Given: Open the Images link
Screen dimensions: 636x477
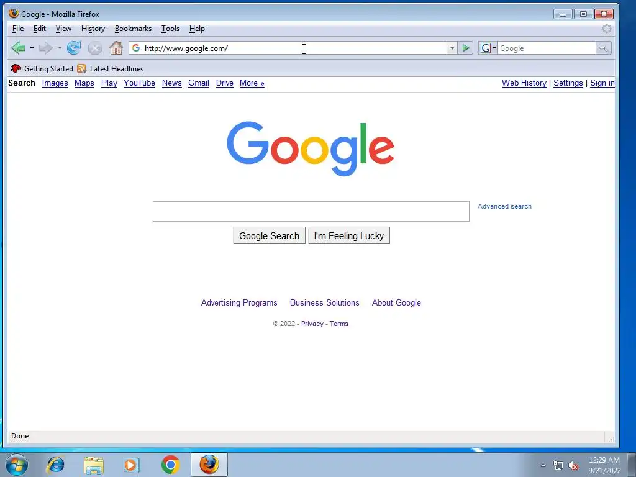Looking at the screenshot, I should [x=55, y=83].
